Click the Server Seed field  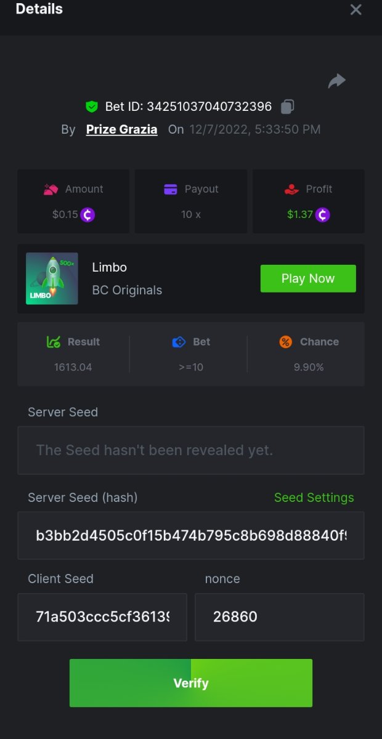191,450
